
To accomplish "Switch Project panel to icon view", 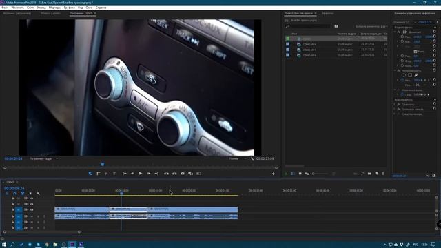I will (x=300, y=174).
